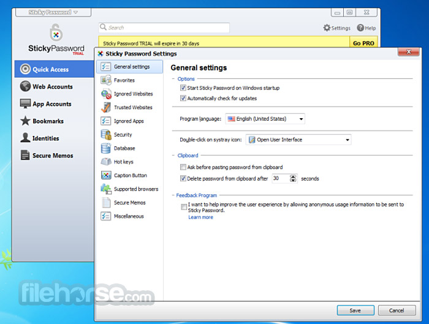The height and width of the screenshot is (324, 429).
Task: Decrease clipboard delete seconds with down arrow
Action: point(293,181)
